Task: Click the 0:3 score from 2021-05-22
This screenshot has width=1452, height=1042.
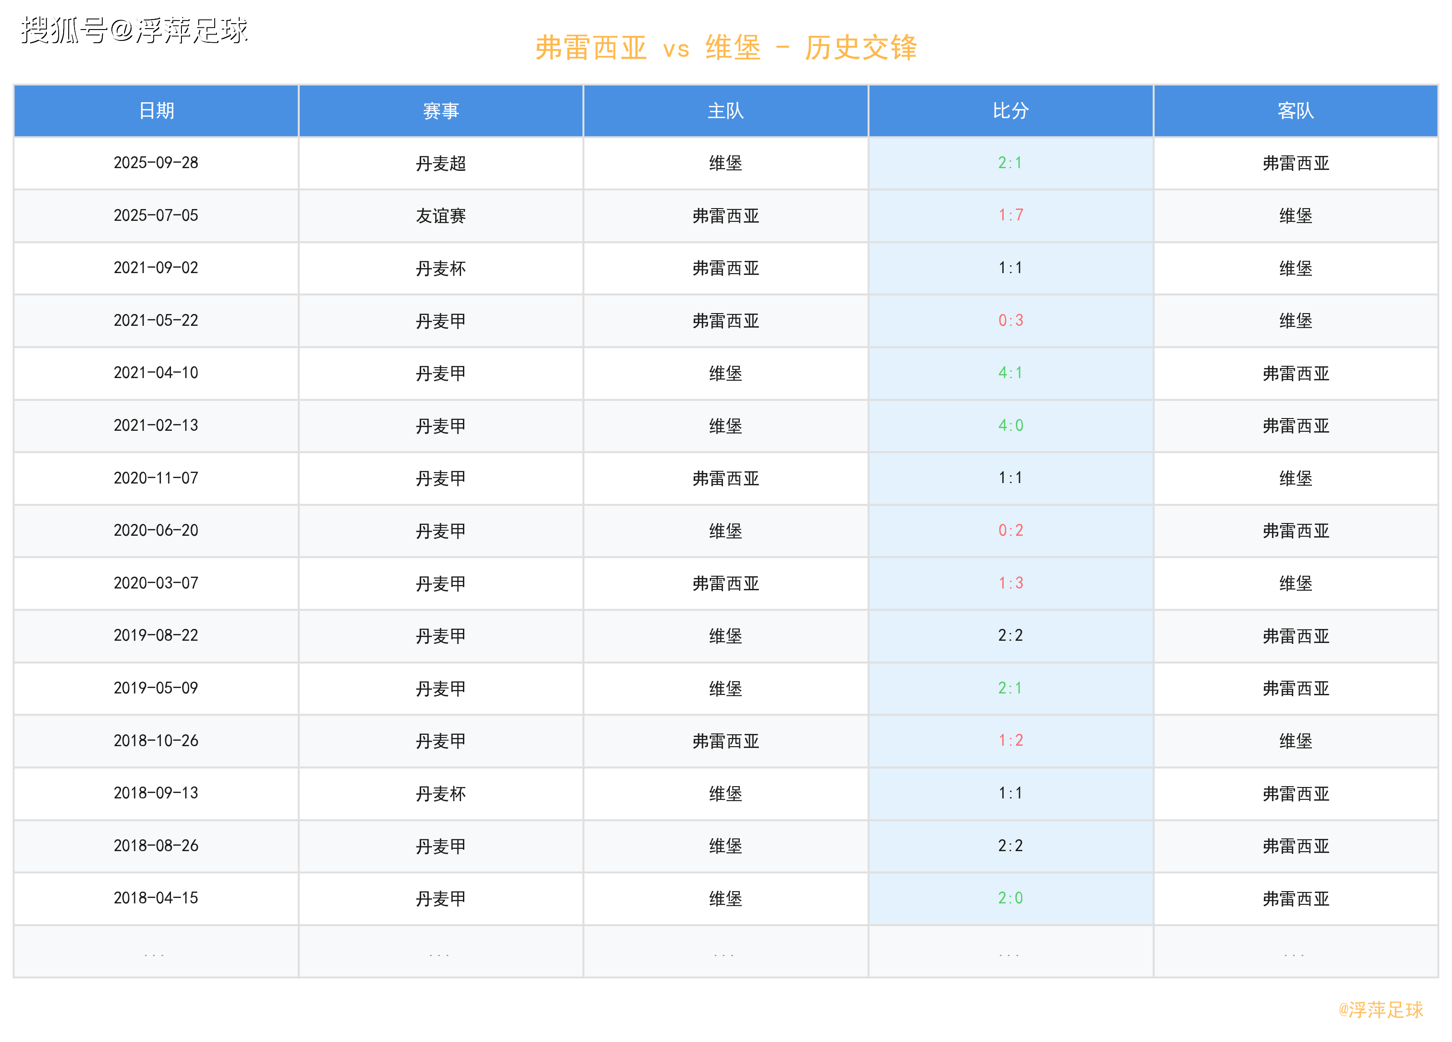Action: (x=1010, y=320)
